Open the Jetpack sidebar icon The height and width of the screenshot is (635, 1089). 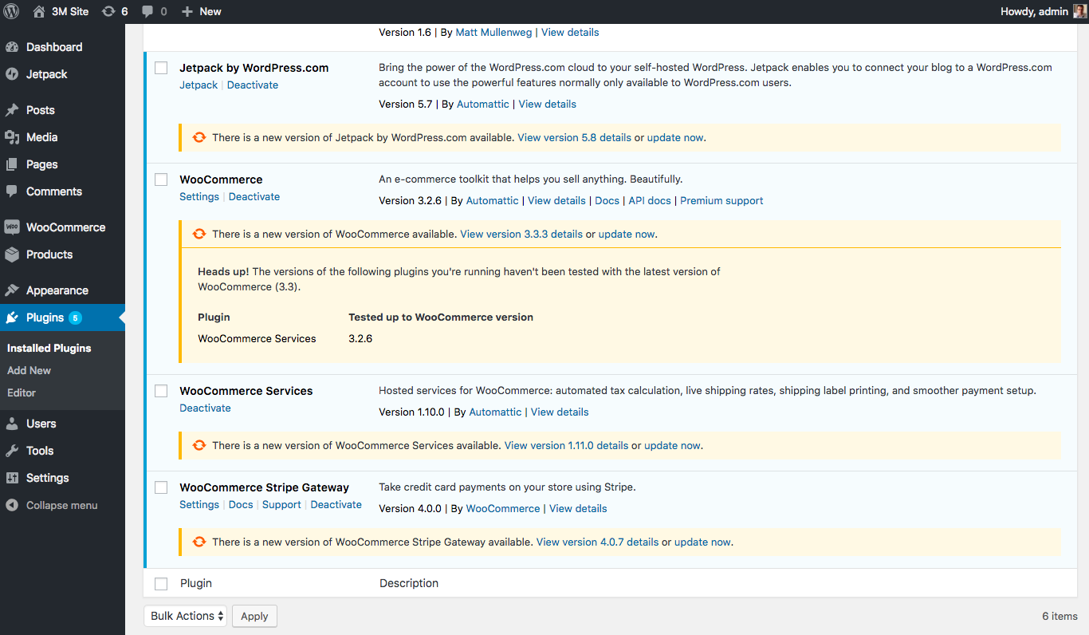(12, 74)
